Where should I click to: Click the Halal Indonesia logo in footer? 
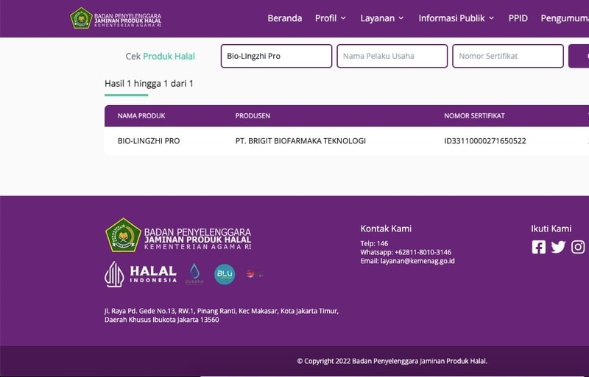pyautogui.click(x=141, y=274)
